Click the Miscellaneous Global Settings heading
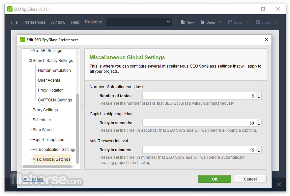This screenshot has height=196, width=290. click(x=127, y=58)
